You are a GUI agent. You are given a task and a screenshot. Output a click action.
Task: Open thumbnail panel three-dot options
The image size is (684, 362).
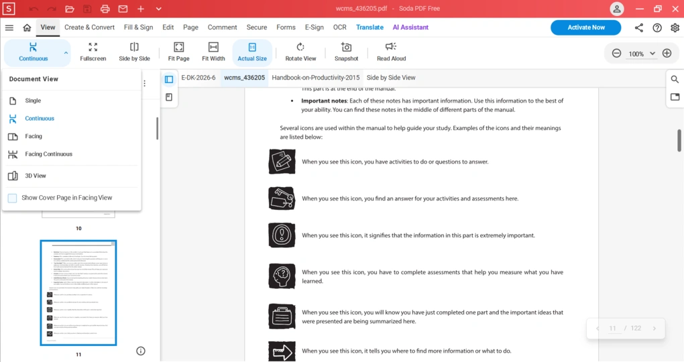tap(144, 83)
